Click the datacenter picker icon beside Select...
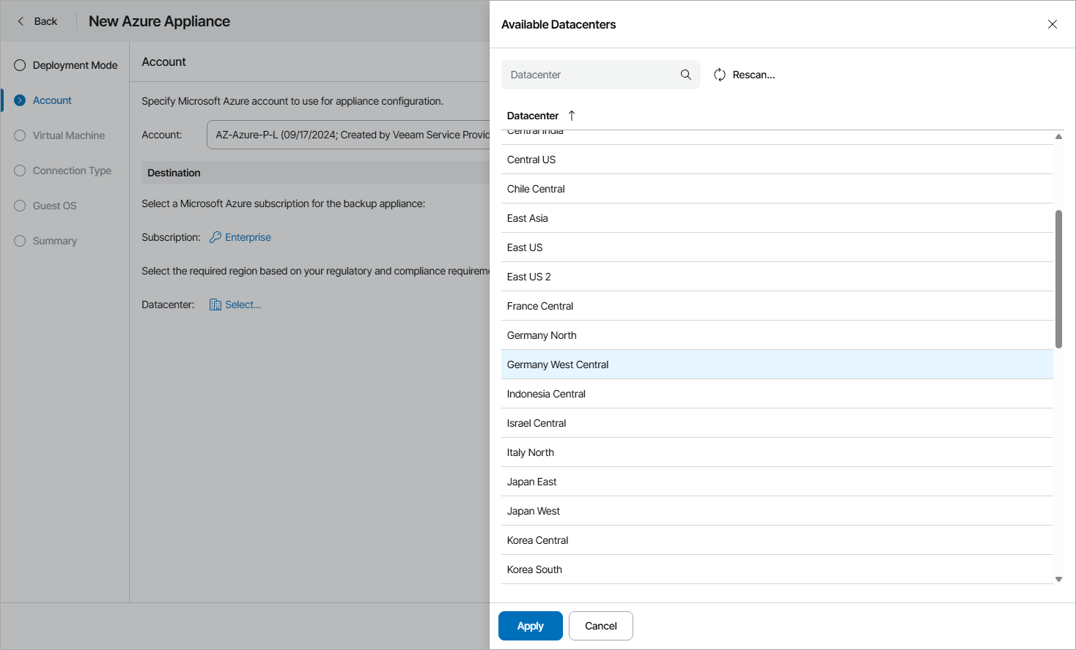The width and height of the screenshot is (1076, 650). pyautogui.click(x=213, y=304)
